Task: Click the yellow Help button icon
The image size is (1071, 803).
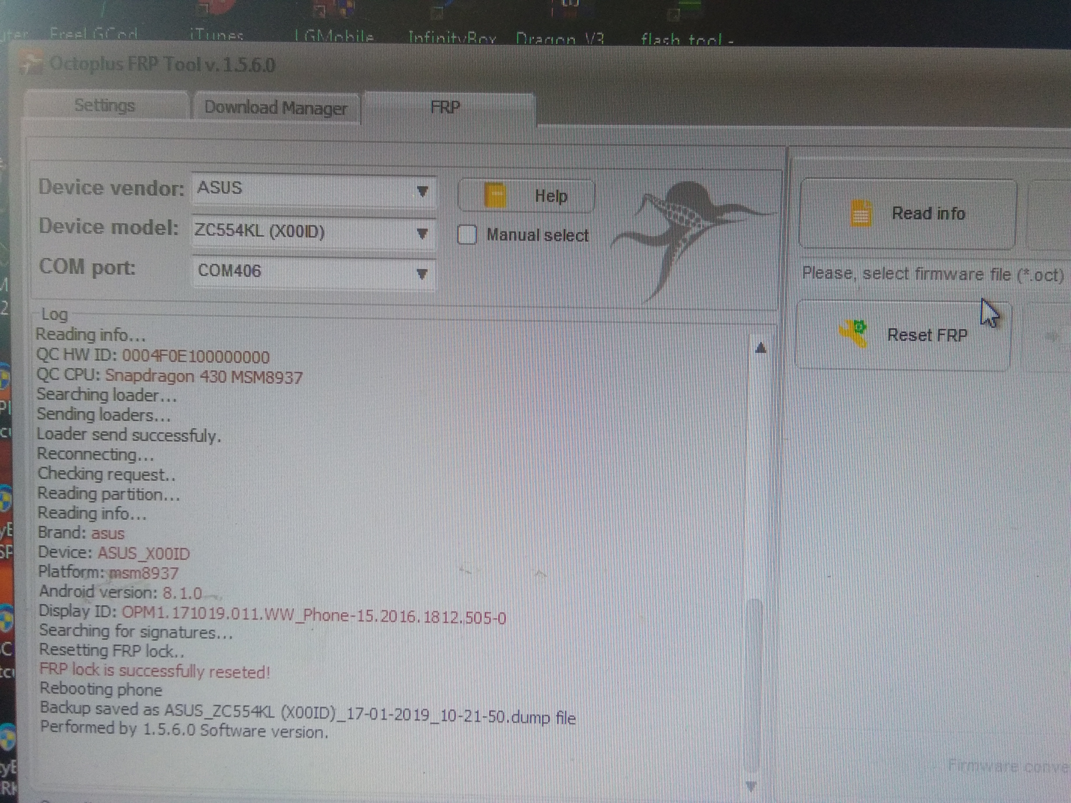Action: coord(495,196)
